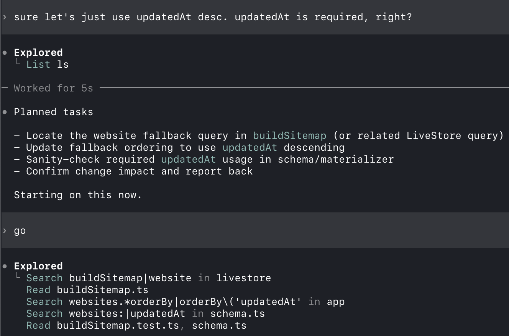
Task: Click the prompt chevron before the go command
Action: tap(5, 230)
